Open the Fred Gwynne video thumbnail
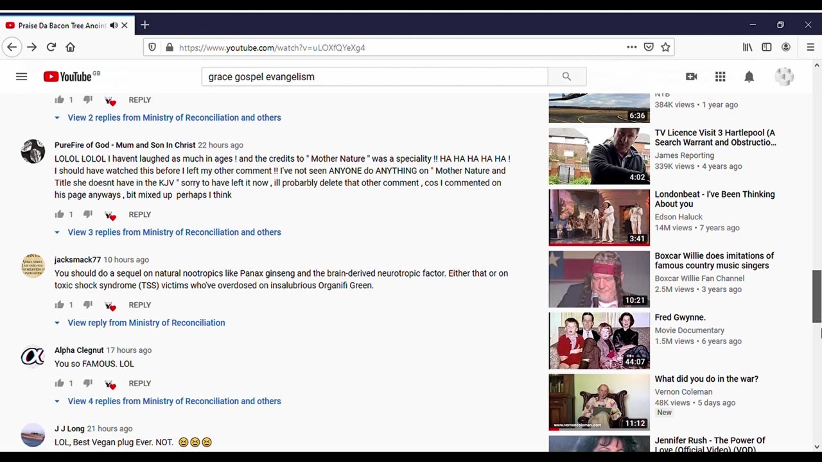This screenshot has width=822, height=462. point(599,341)
